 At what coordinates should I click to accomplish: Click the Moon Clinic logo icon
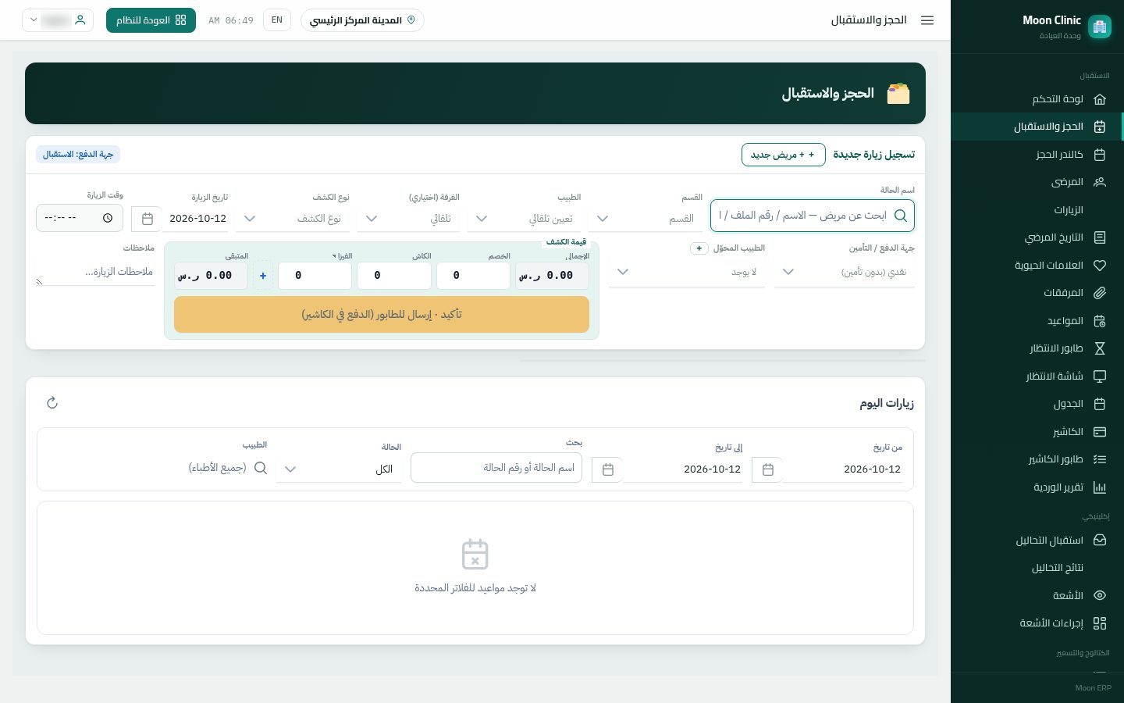pyautogui.click(x=1100, y=27)
